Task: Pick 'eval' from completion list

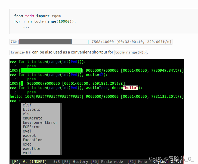Action: pos(27,131)
